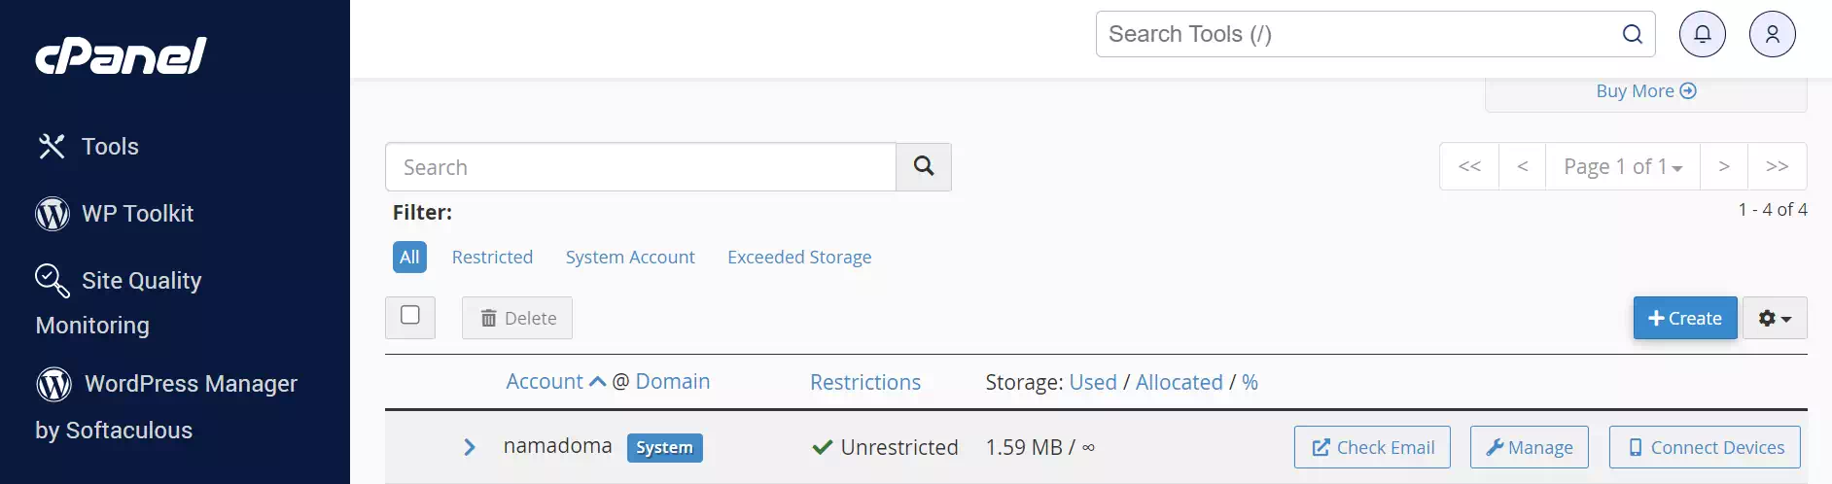Focus the Search Tools input field

1361,34
